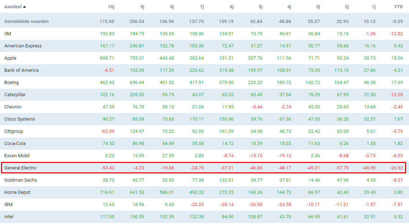This screenshot has height=224, width=409.
Task: Click General Electric's YTD value -26.92
Action: (x=396, y=168)
